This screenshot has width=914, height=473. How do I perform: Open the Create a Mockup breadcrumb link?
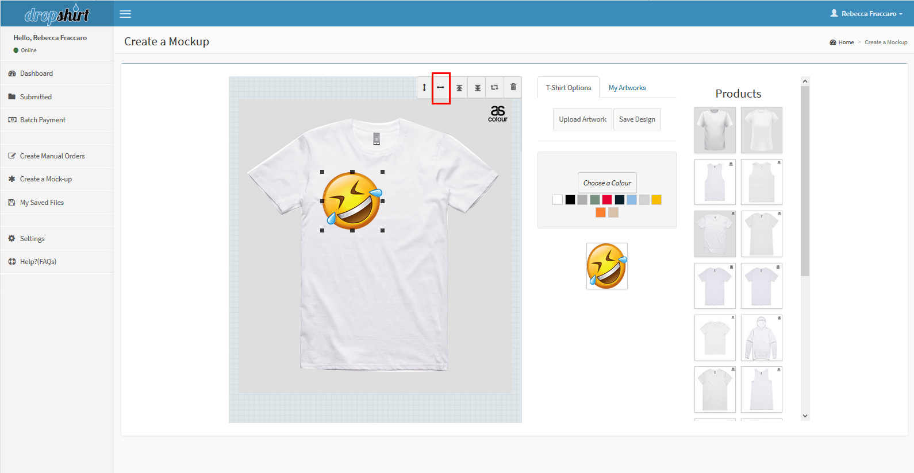(x=886, y=42)
